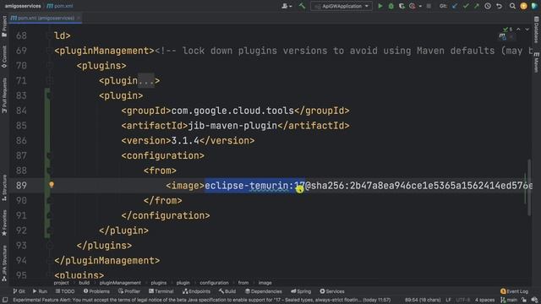Viewport: 541px width, 304px height.
Task: Go to previous highlighted problem arrow
Action: tap(518, 30)
